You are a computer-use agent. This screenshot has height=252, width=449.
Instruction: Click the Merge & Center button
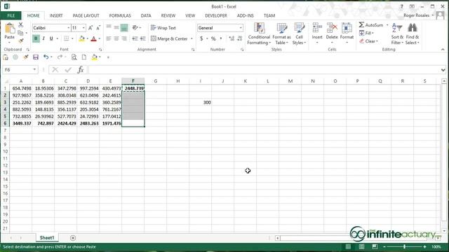169,38
